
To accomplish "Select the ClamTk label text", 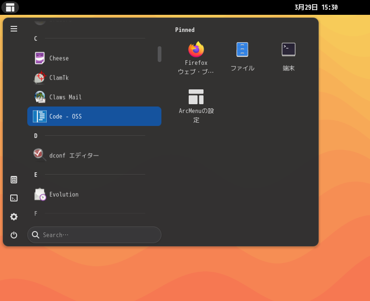I will (x=59, y=78).
